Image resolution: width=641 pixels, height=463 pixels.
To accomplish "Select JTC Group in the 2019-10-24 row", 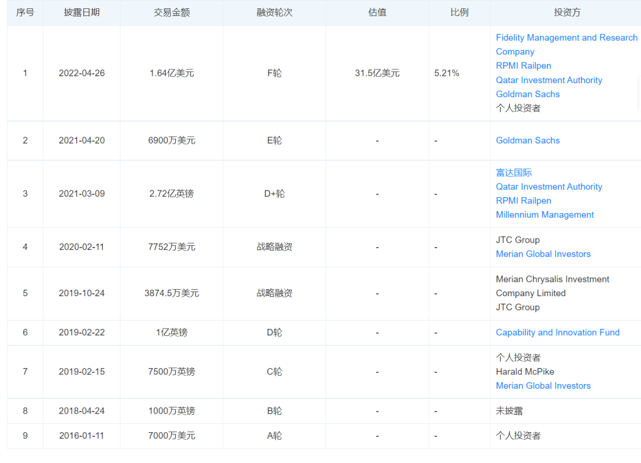I will click(x=518, y=307).
